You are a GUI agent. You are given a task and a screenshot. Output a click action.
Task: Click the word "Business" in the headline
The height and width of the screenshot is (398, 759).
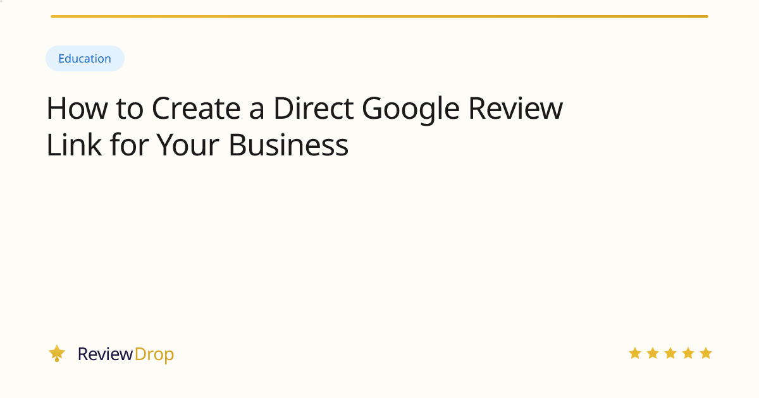point(288,145)
